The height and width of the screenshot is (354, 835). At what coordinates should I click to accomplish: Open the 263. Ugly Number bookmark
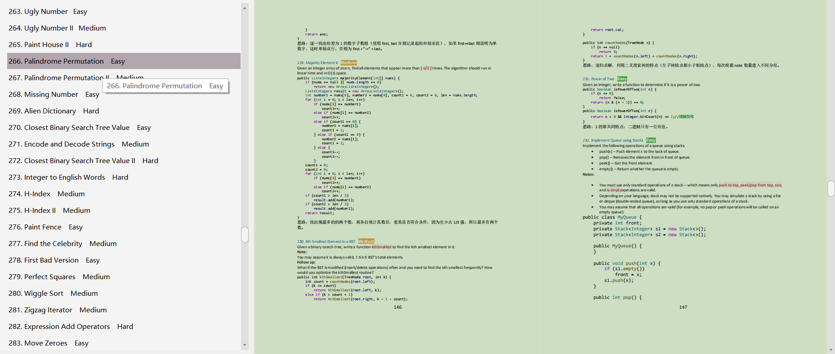tap(48, 12)
